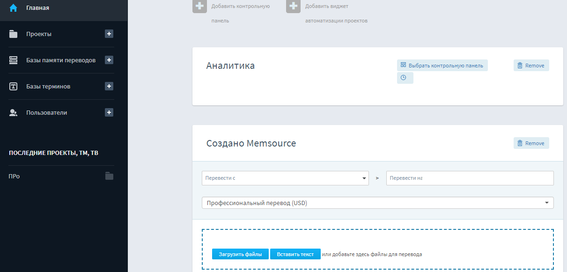The image size is (567, 272).
Task: Click the clock scheduling icon in Аналитика widget
Action: point(405,78)
